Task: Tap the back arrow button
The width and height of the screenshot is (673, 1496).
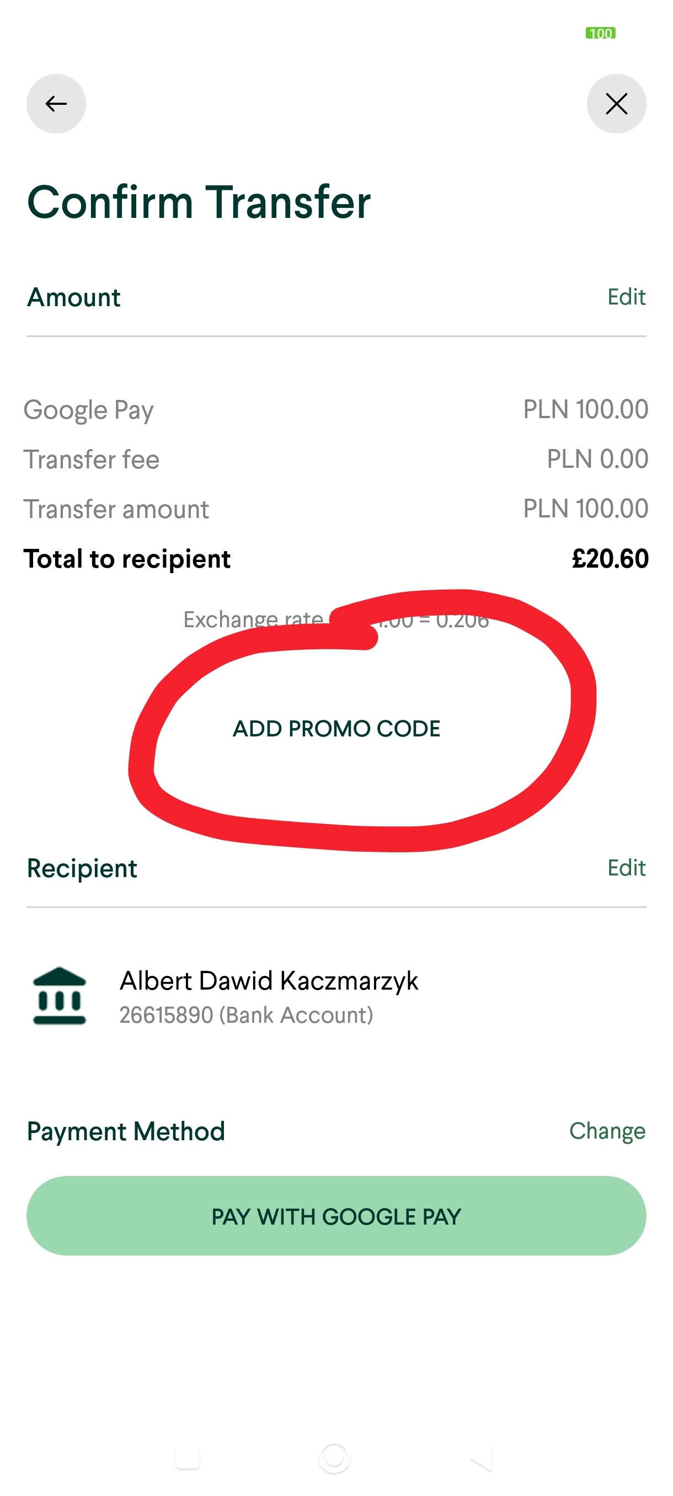Action: click(x=56, y=104)
